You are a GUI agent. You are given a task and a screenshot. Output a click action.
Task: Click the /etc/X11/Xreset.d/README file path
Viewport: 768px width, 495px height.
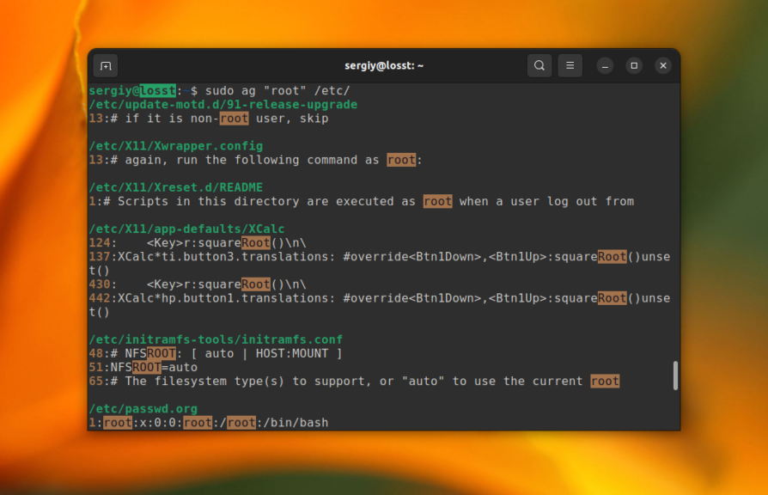(176, 187)
